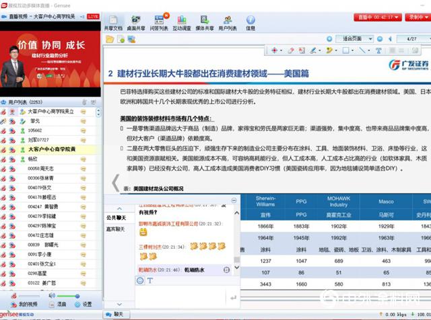431x320 pixels.
Task: Adjust the microphone level slider
Action: click(29, 296)
